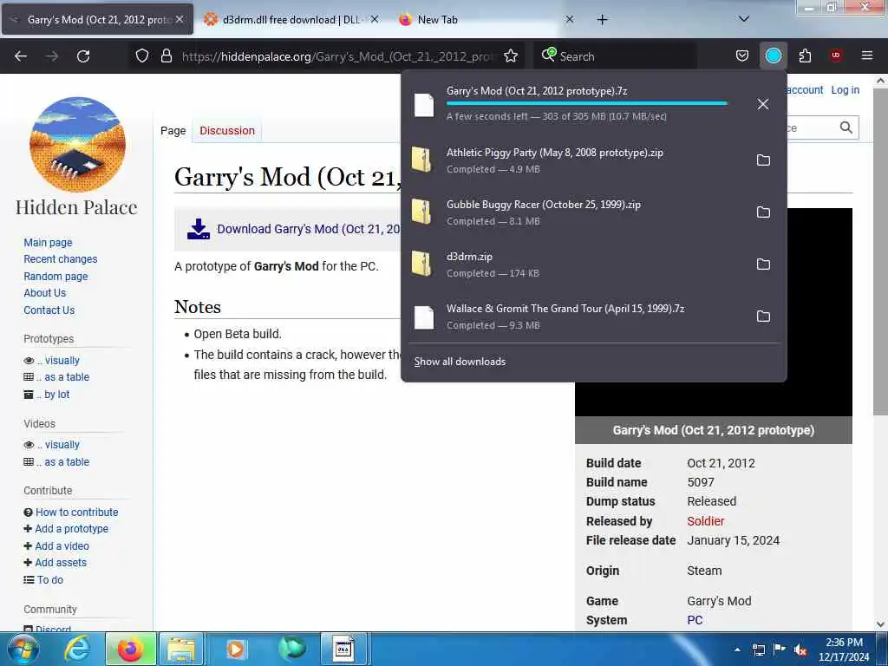Image resolution: width=888 pixels, height=666 pixels.
Task: Click the wiki search magnifier icon
Action: (x=846, y=128)
